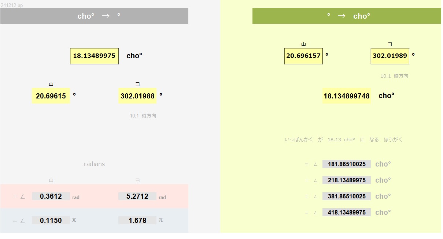Click the 1.678 π value box
This screenshot has width=443, height=239.
[x=137, y=220]
